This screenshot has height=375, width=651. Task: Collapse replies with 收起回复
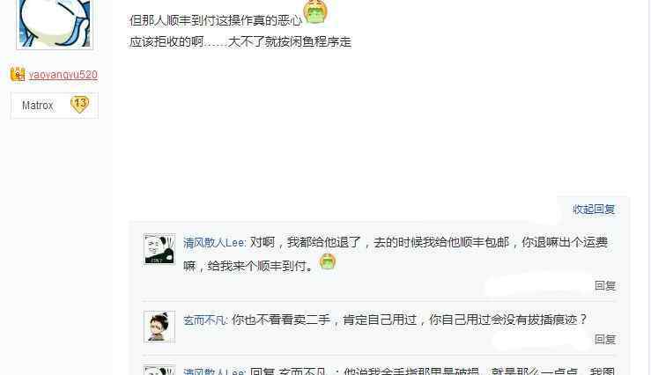[594, 210]
